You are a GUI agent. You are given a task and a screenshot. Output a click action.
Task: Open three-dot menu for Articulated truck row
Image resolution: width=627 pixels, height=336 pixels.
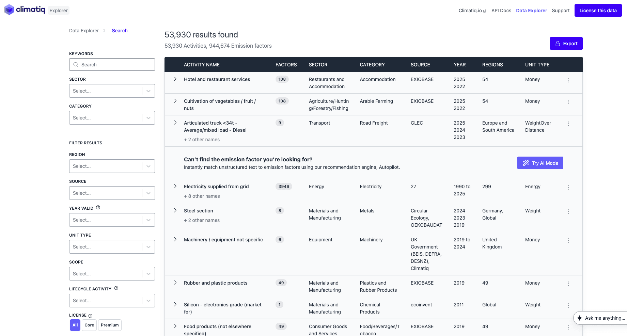[x=568, y=124]
